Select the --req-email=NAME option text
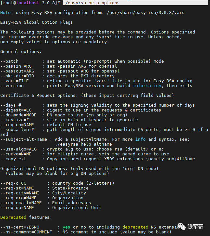This screenshot has height=236, width=210. tap(21, 203)
